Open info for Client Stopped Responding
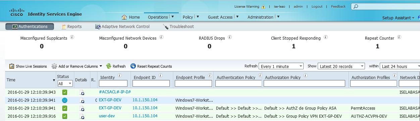420x121 pixels. click(x=326, y=37)
